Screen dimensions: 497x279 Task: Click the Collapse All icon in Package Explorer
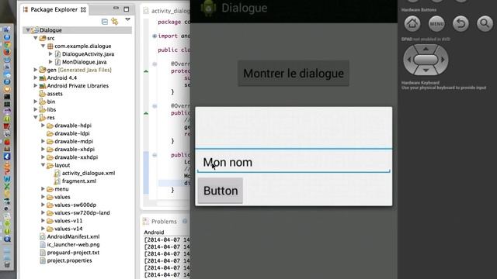105,22
